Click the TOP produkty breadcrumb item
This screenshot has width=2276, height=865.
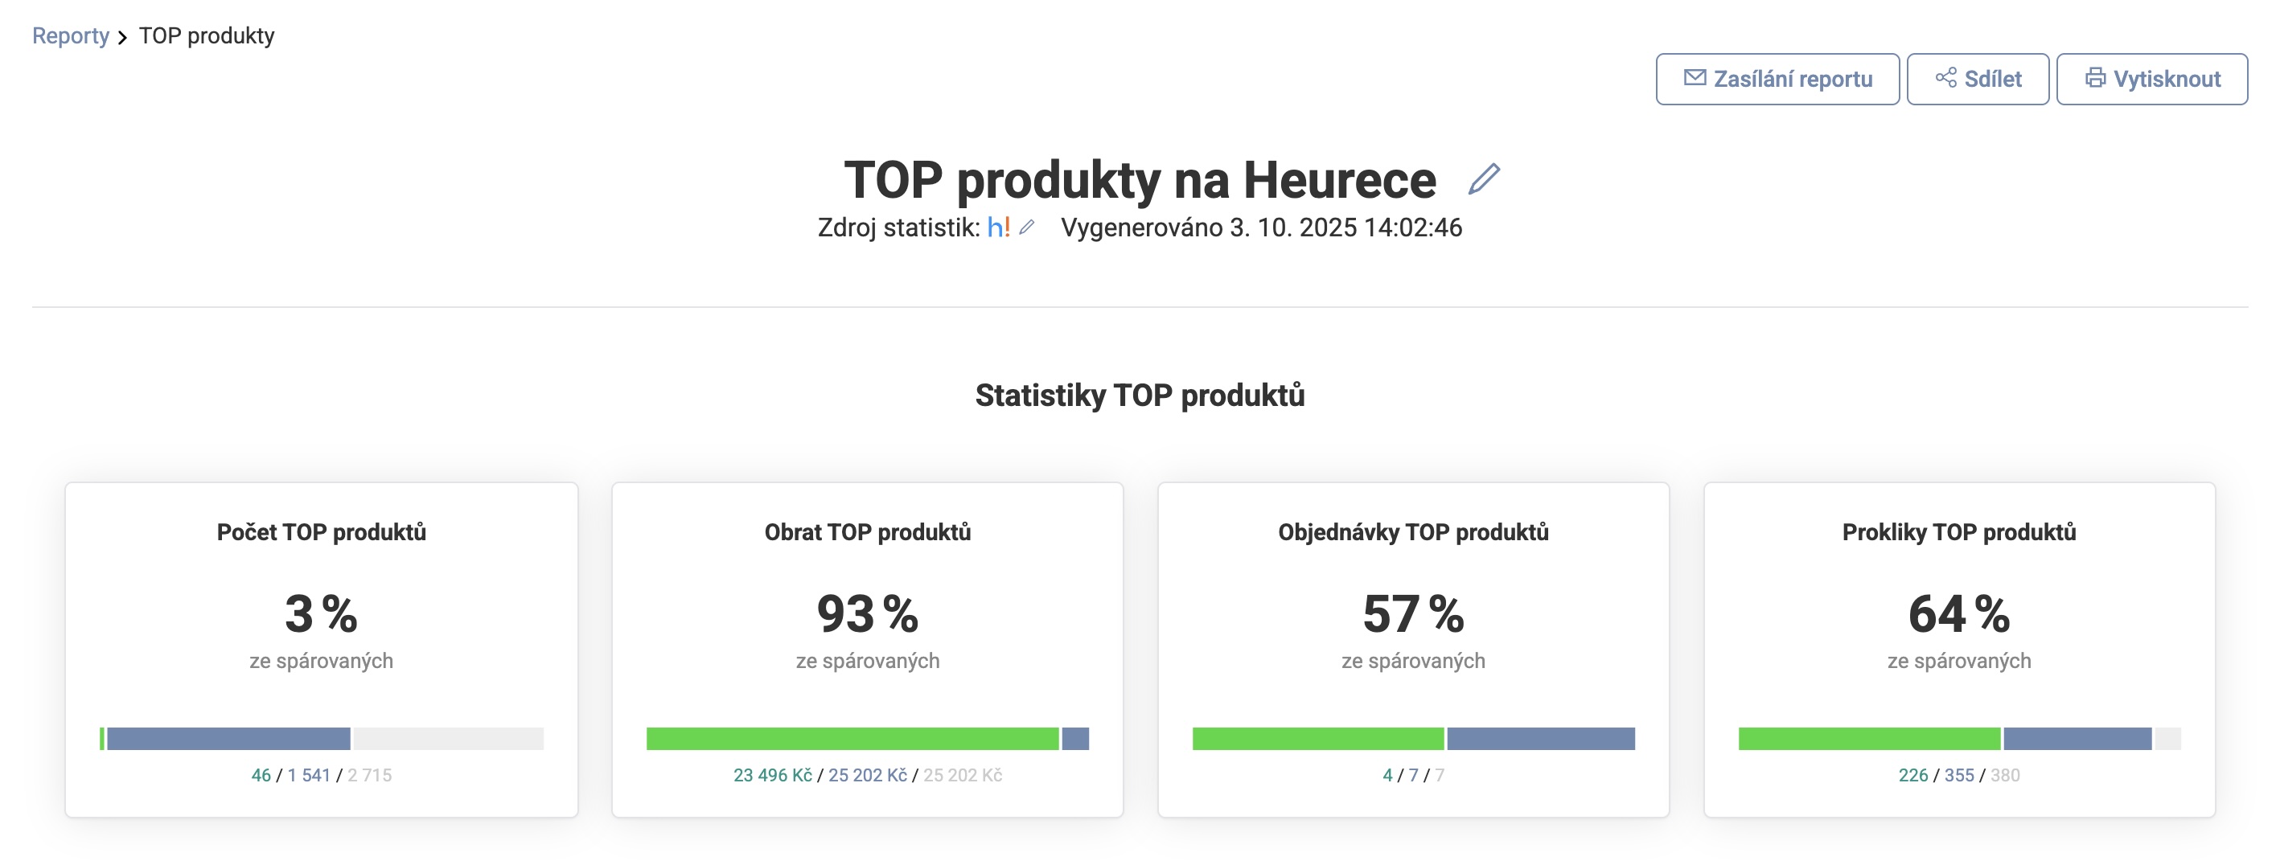click(x=207, y=36)
